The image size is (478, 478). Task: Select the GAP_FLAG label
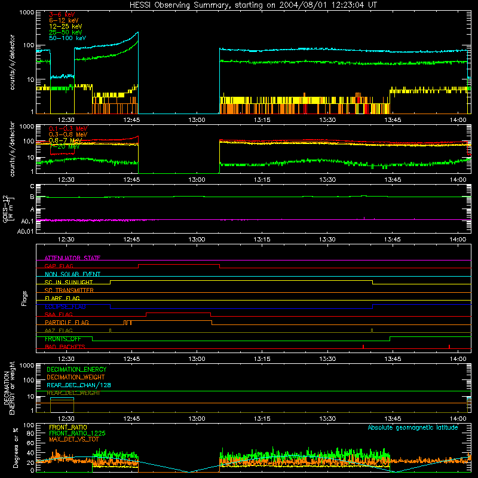[59, 266]
